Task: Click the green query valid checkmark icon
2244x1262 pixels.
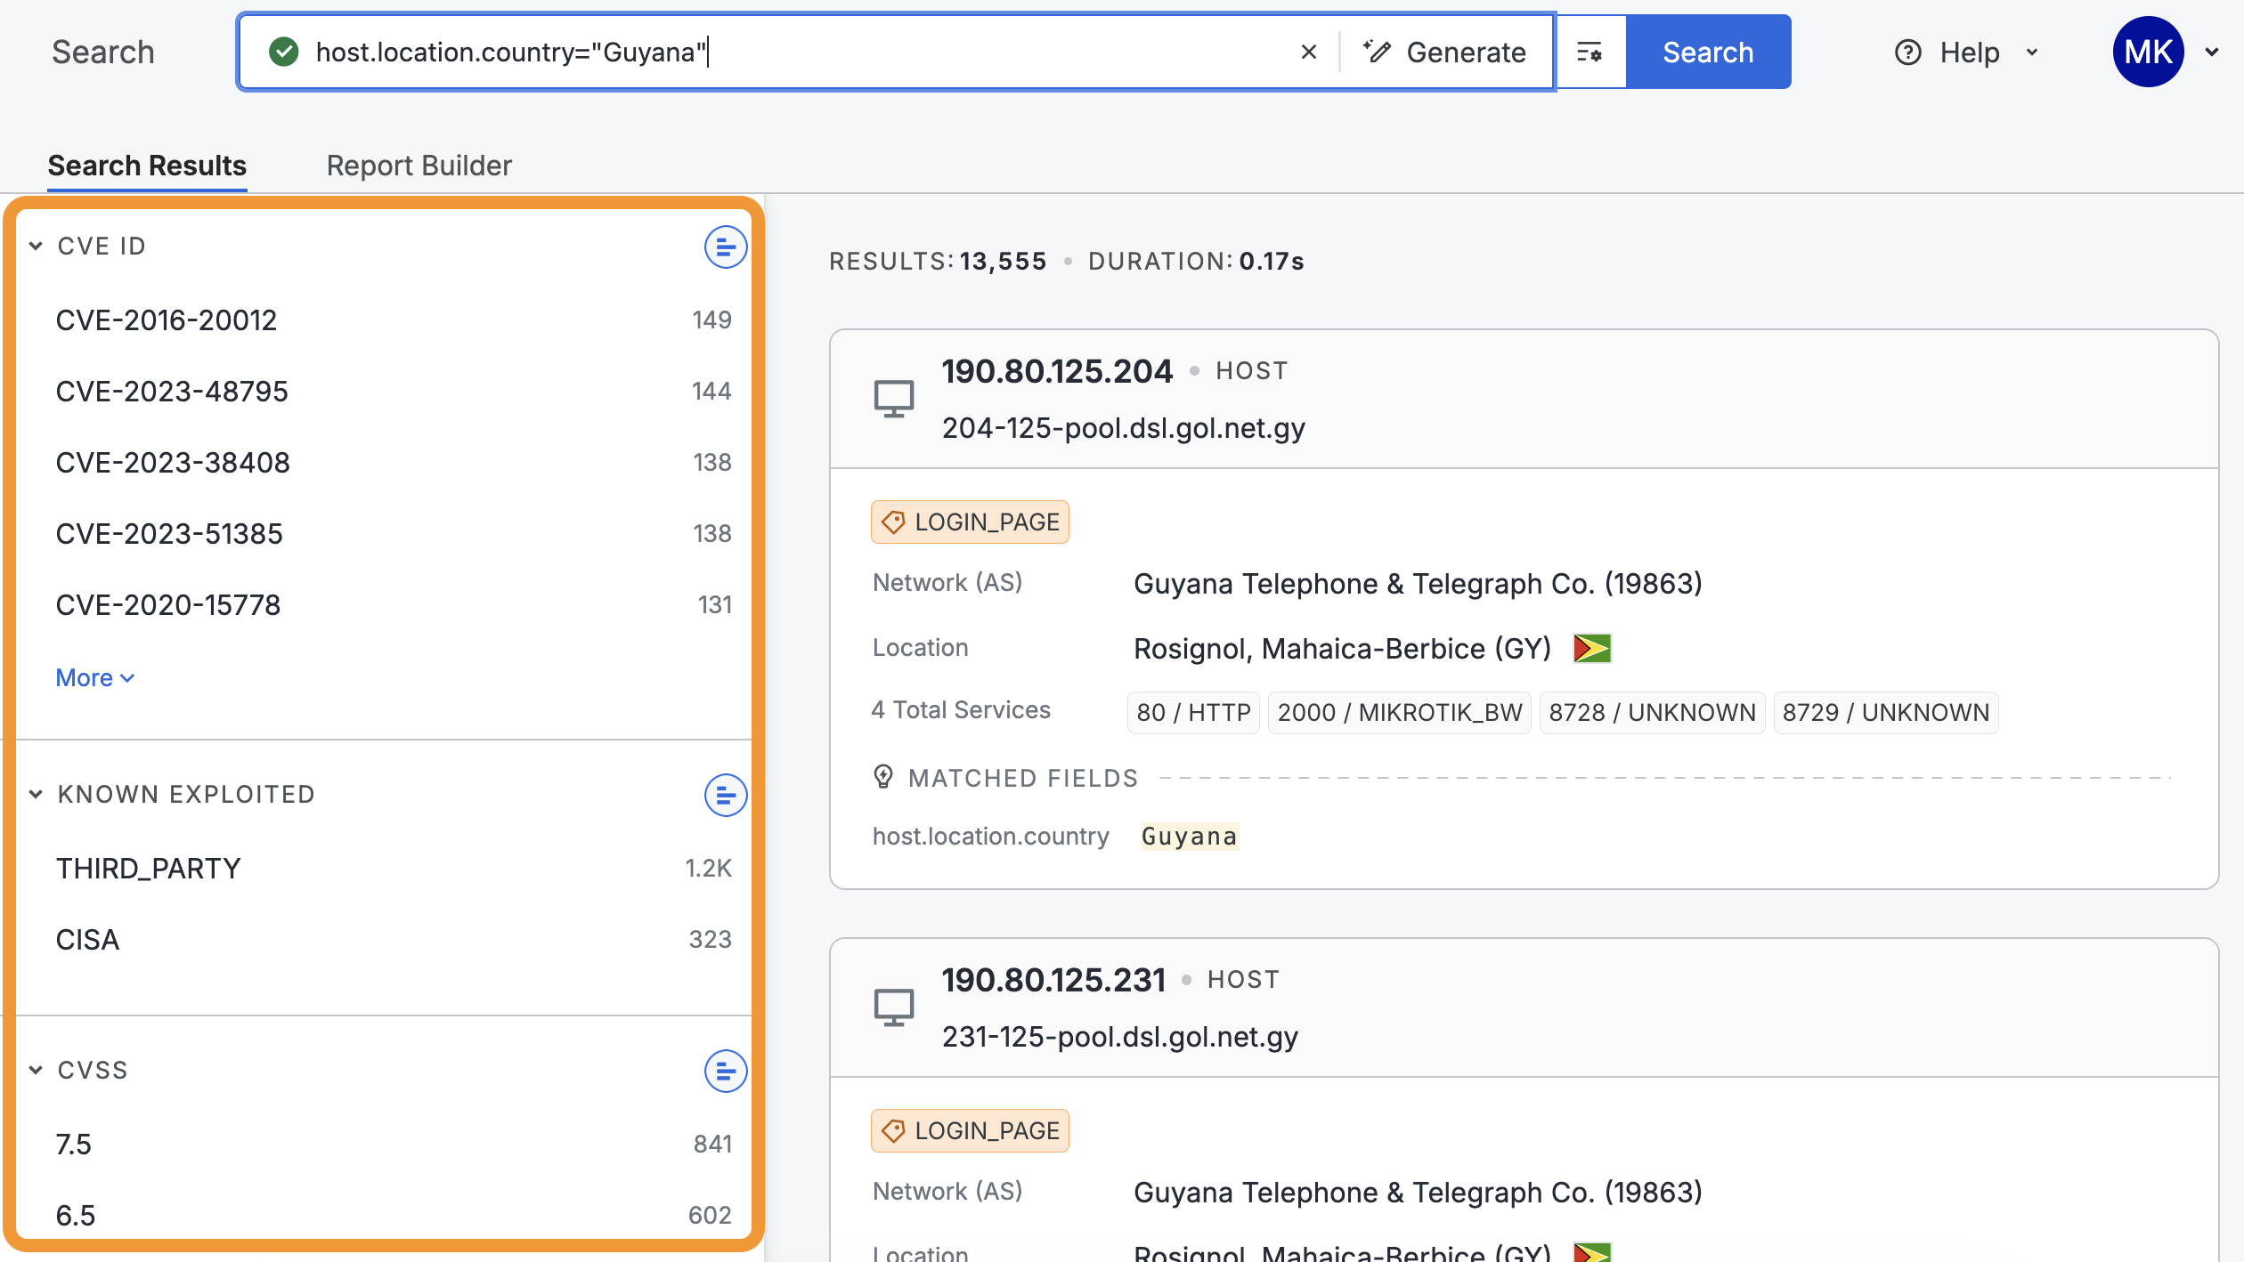Action: 284,53
